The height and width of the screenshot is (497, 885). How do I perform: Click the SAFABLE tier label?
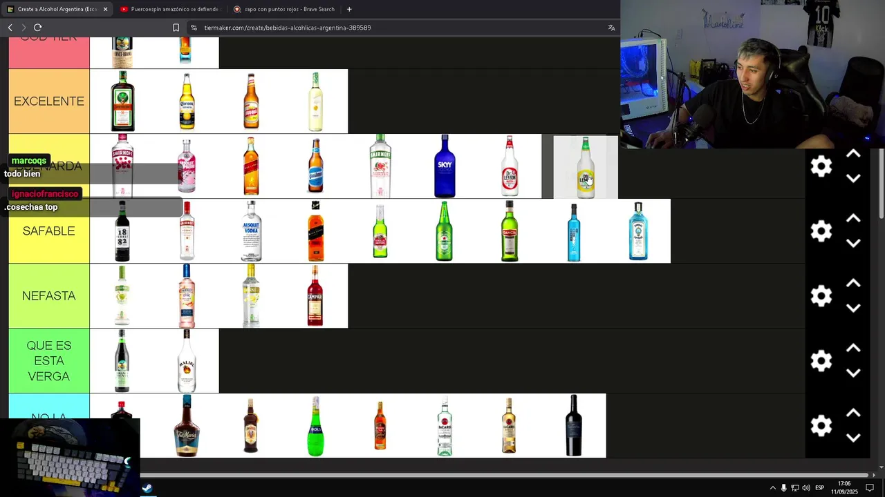49,231
